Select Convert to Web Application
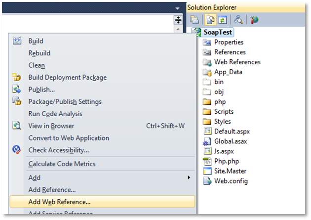The image size is (311, 220). [x=69, y=138]
